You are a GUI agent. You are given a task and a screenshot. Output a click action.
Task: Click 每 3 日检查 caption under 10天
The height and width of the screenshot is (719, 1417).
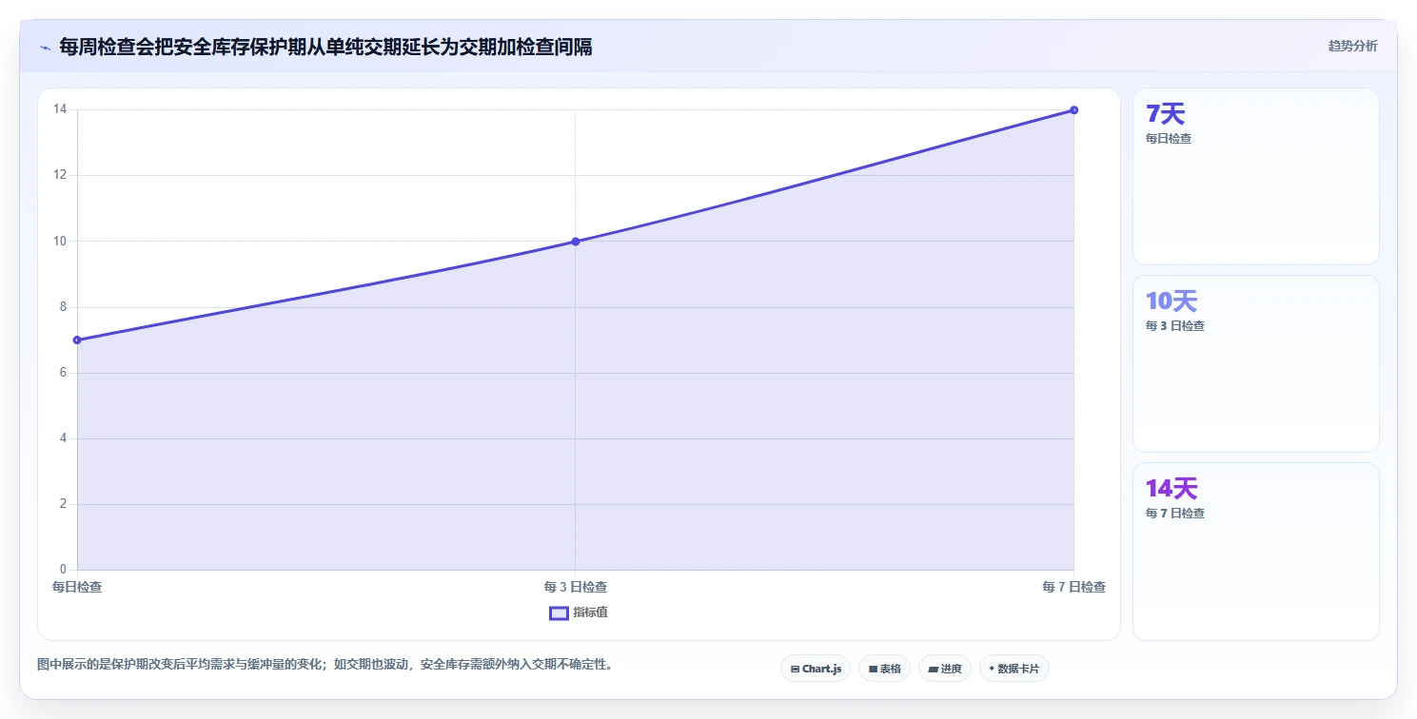tap(1175, 325)
